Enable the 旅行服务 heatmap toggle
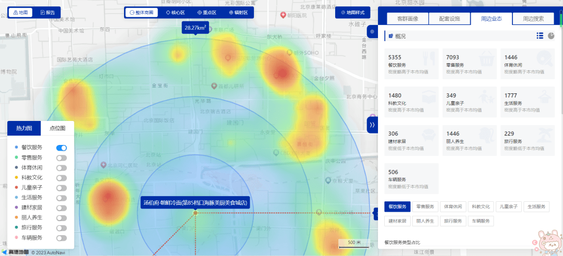 click(x=62, y=228)
